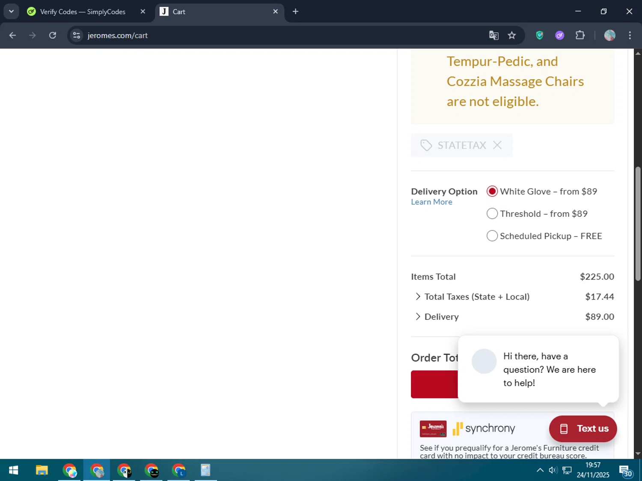Go forward to the next page
Image resolution: width=642 pixels, height=481 pixels.
tap(33, 35)
